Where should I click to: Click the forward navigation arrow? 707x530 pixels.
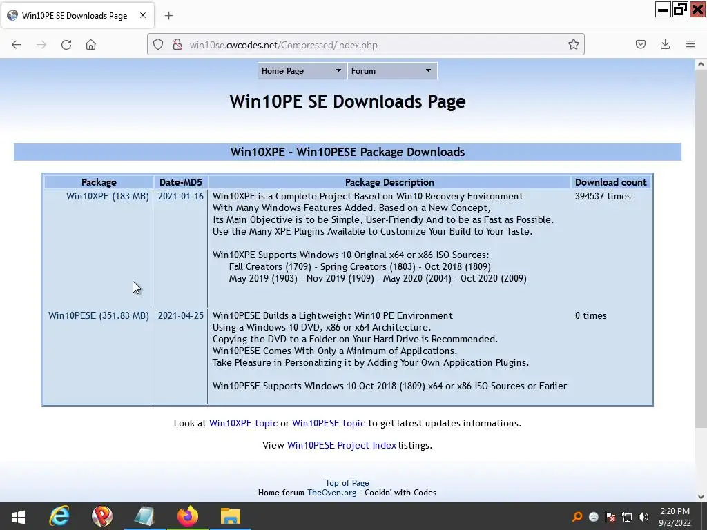pyautogui.click(x=41, y=45)
